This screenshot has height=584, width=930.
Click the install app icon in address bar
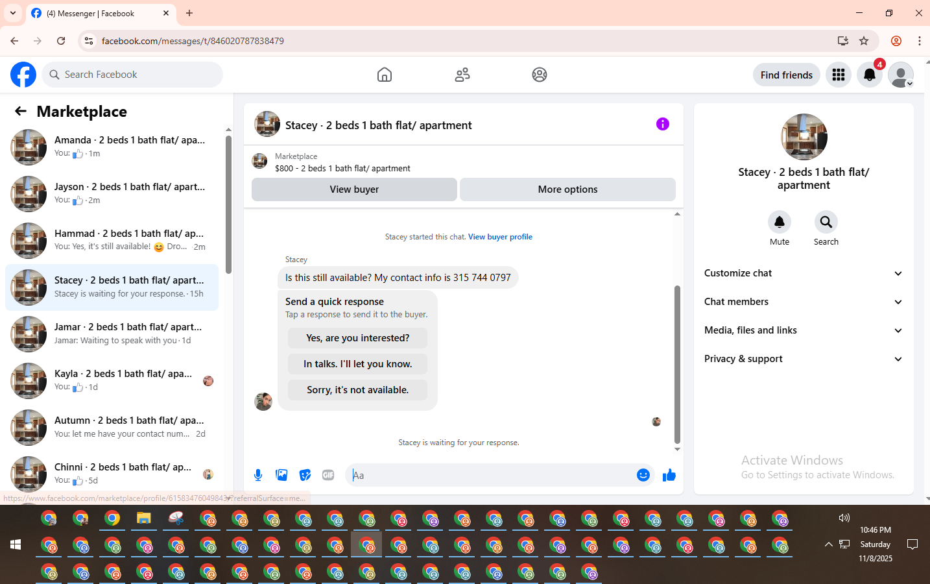pyautogui.click(x=843, y=41)
